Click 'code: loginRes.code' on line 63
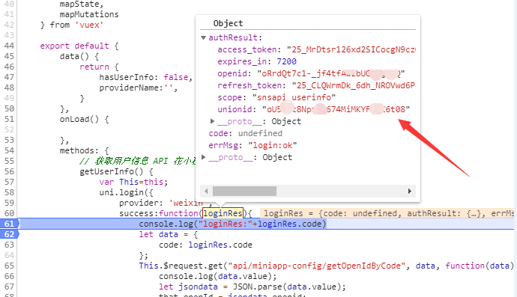This screenshot has width=517, height=297. [205, 245]
